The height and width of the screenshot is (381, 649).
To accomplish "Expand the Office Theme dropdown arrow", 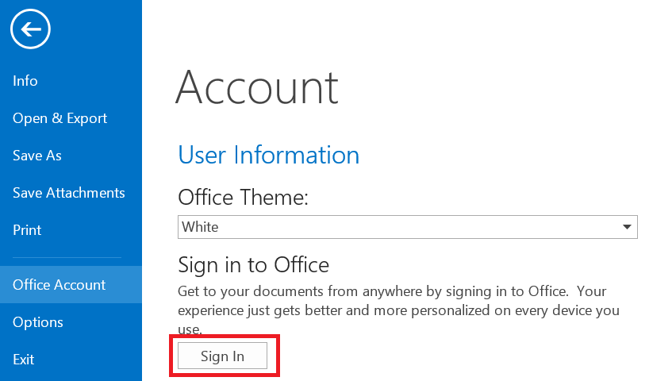I will pos(628,227).
